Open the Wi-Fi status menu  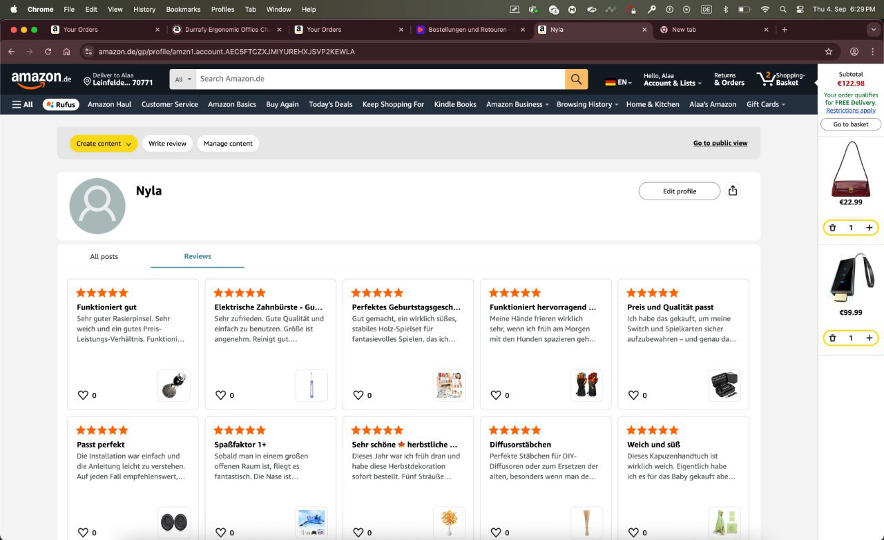pos(765,10)
